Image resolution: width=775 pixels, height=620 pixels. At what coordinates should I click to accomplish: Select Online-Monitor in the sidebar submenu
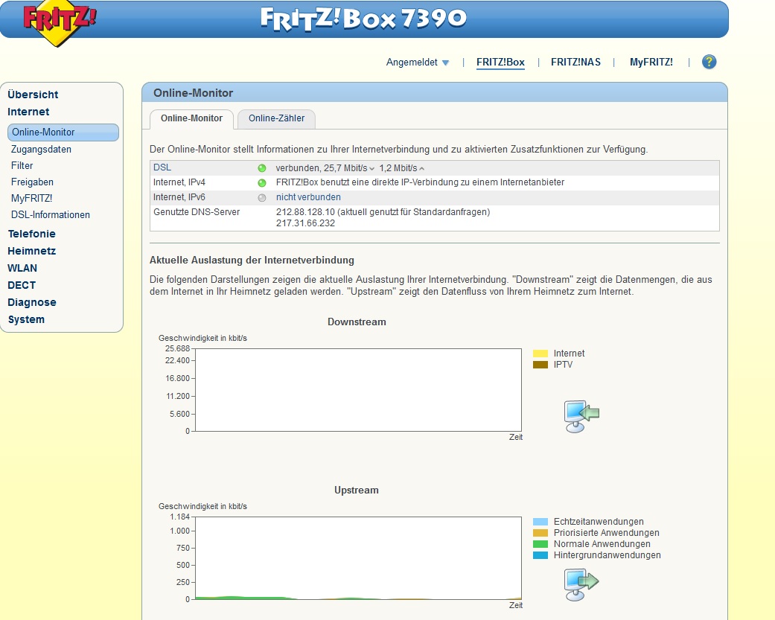coord(63,132)
